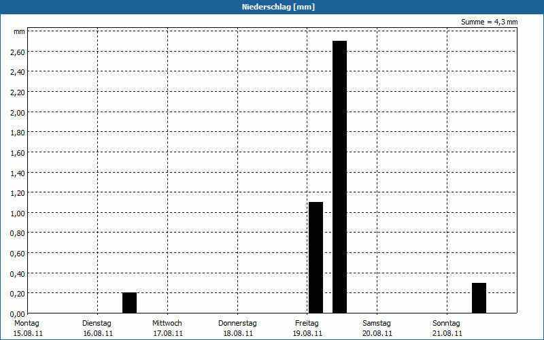Select the Freitag 19.08.11 axis label
544x340 pixels.
pyautogui.click(x=307, y=328)
